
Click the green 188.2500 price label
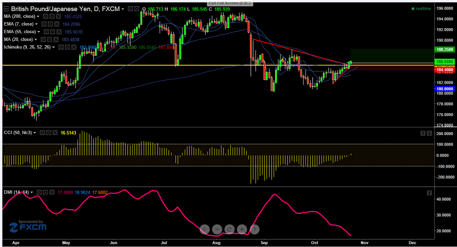click(x=444, y=50)
